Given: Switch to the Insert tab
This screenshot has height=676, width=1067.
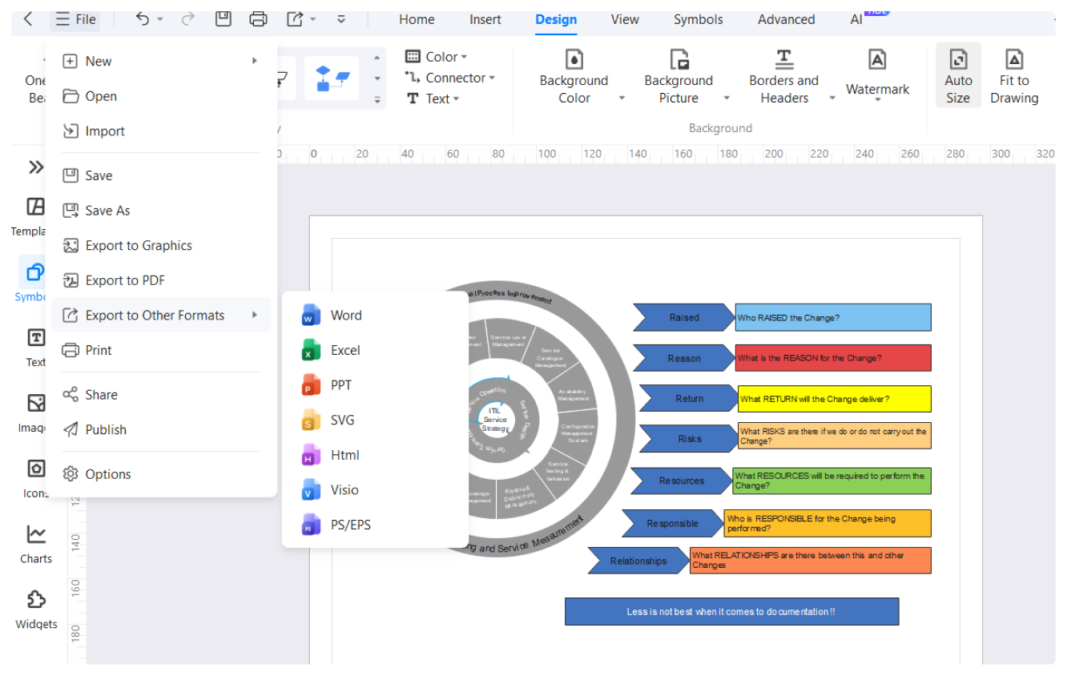Looking at the screenshot, I should click(485, 19).
